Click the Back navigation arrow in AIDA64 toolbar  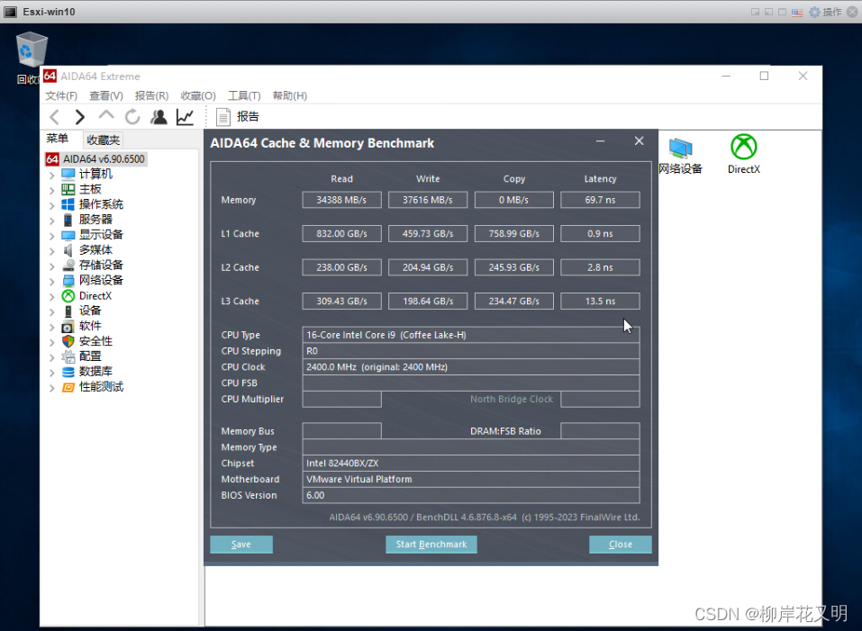click(54, 117)
